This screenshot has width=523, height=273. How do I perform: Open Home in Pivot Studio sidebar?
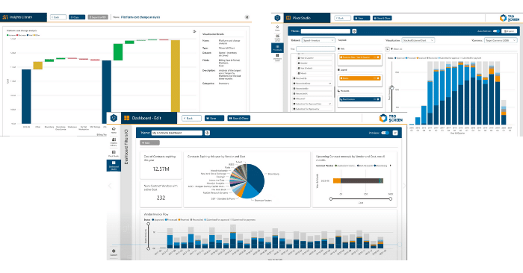tap(277, 28)
